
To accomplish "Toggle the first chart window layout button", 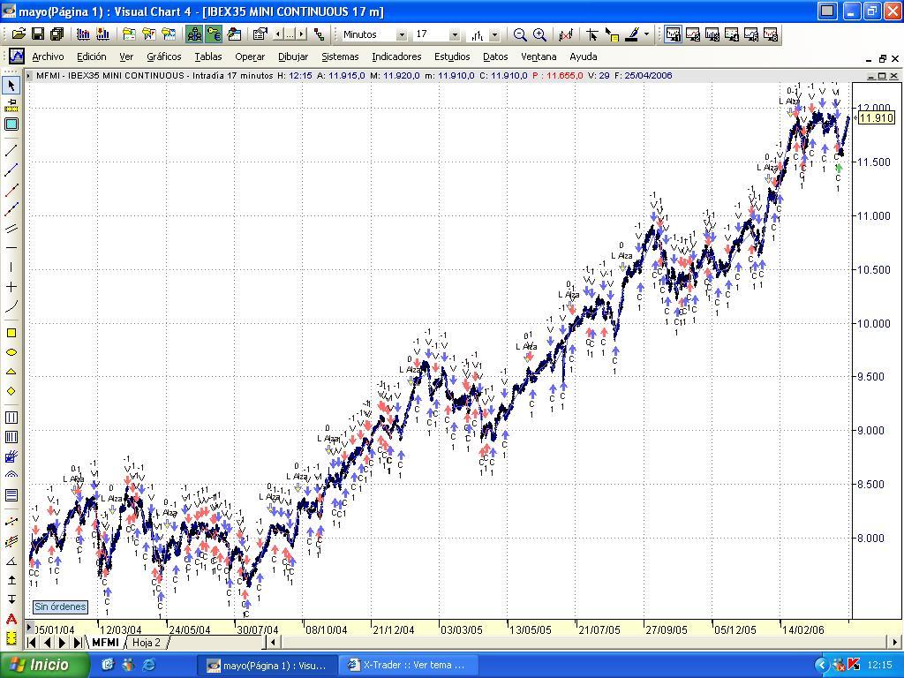I will point(673,34).
